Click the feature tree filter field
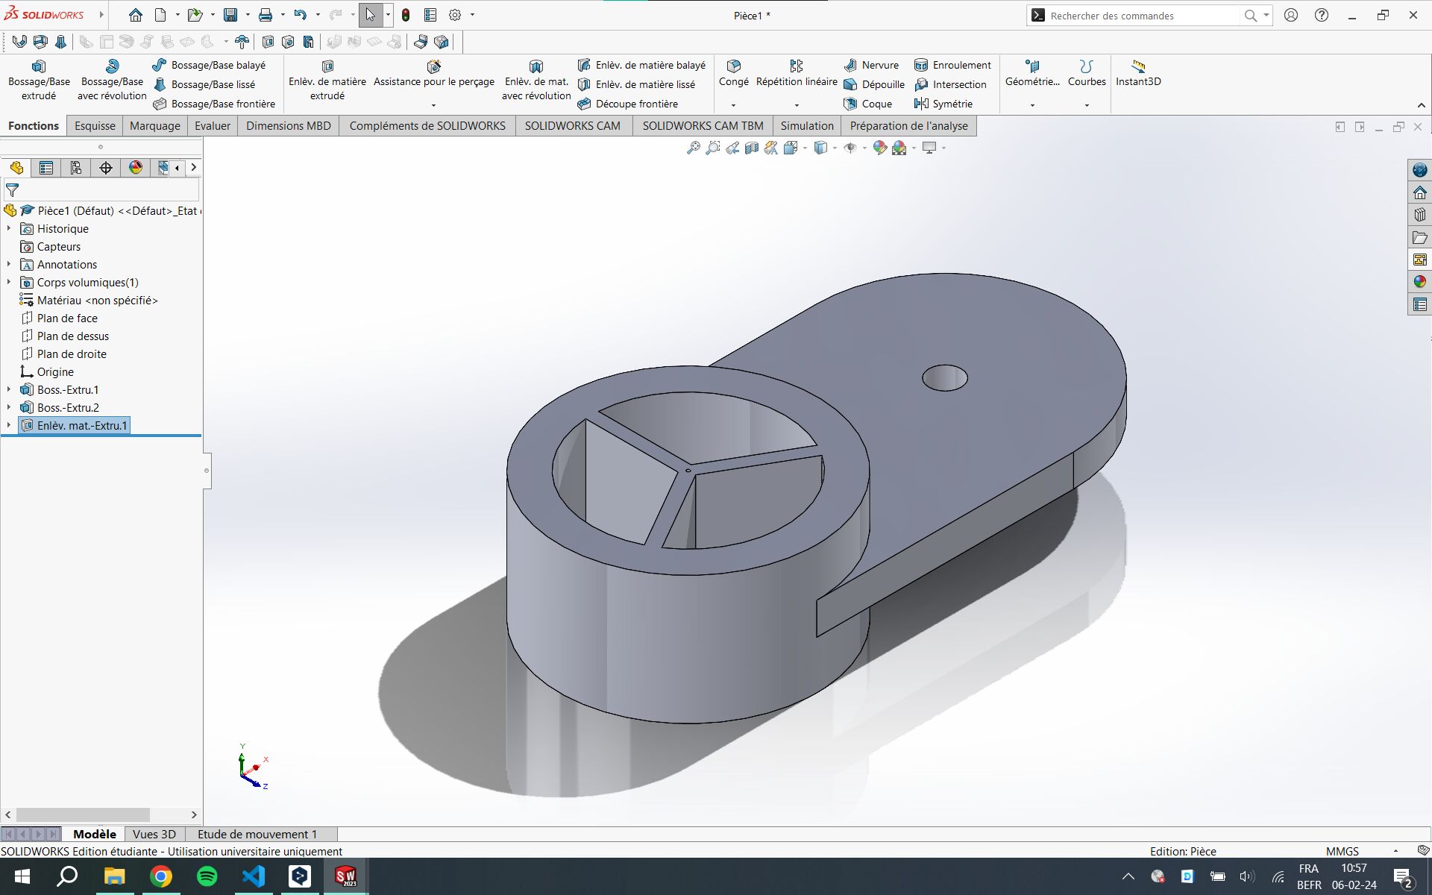The height and width of the screenshot is (895, 1432). point(101,189)
